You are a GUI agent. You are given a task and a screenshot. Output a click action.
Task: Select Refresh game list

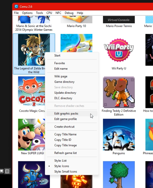click(x=72, y=153)
